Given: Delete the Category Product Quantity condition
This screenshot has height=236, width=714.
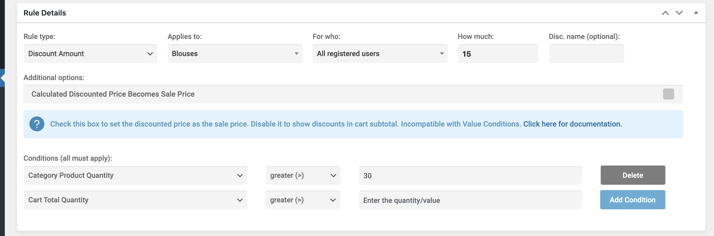Looking at the screenshot, I should coord(633,175).
